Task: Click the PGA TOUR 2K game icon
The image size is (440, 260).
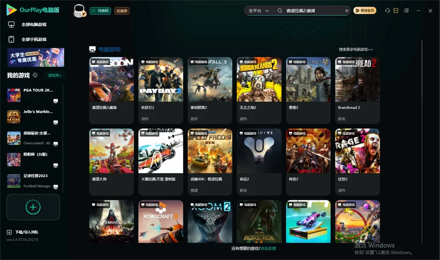Action: click(x=14, y=95)
